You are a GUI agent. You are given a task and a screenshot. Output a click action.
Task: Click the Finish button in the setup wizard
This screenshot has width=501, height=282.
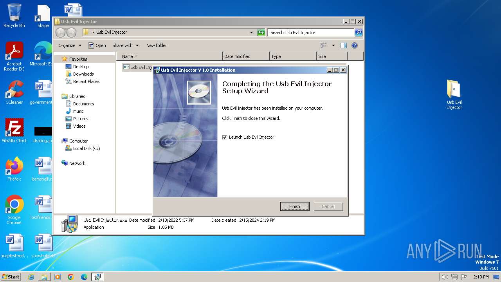295,206
